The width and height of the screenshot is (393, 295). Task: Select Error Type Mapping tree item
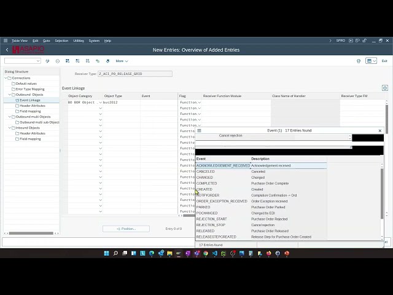(x=30, y=89)
